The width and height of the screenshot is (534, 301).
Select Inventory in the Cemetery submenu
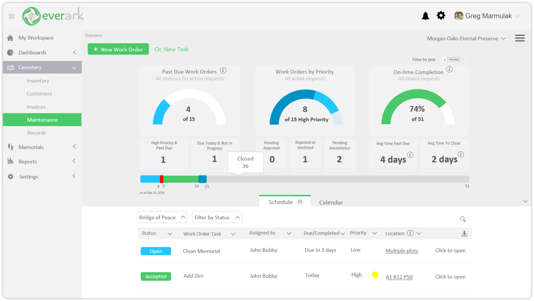click(x=38, y=81)
